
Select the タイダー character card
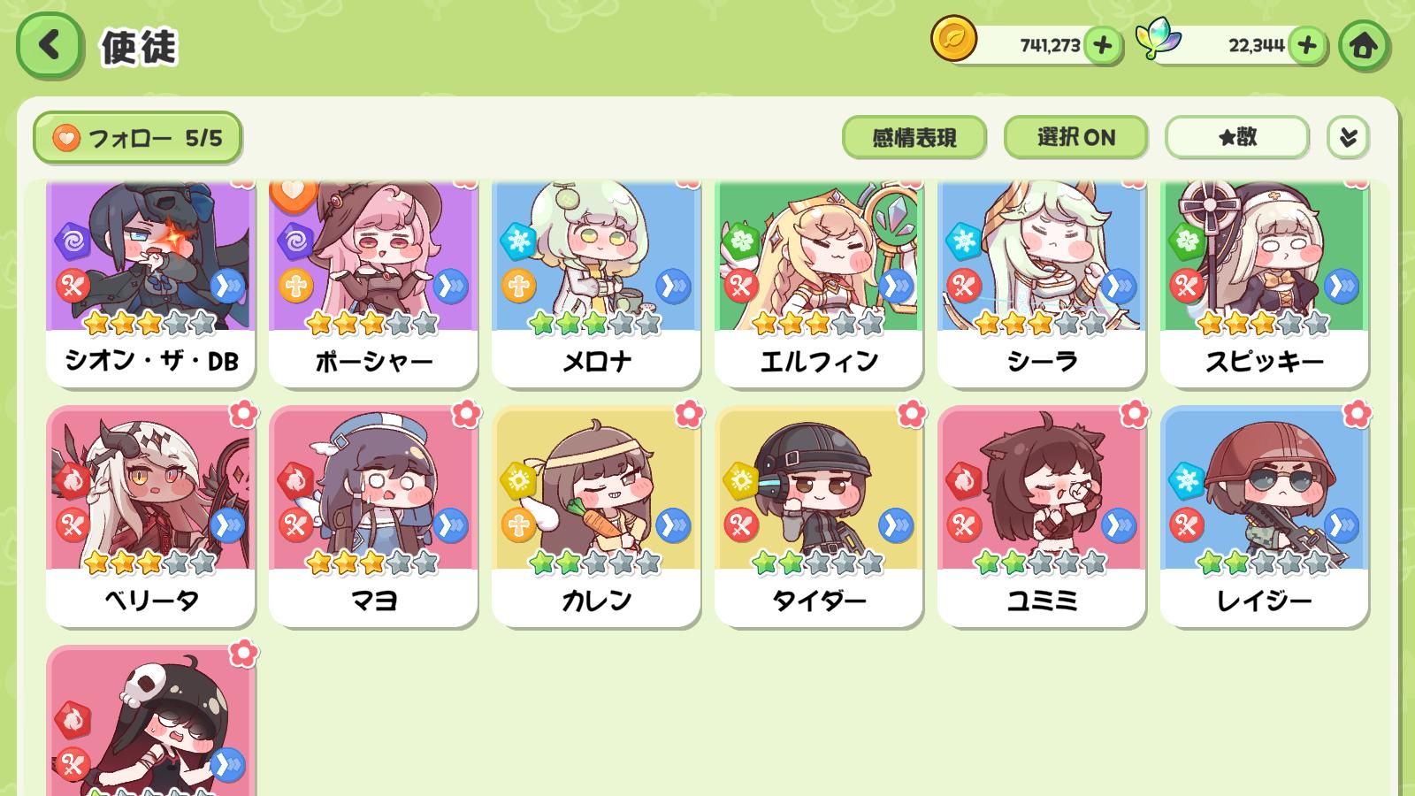pyautogui.click(x=819, y=517)
